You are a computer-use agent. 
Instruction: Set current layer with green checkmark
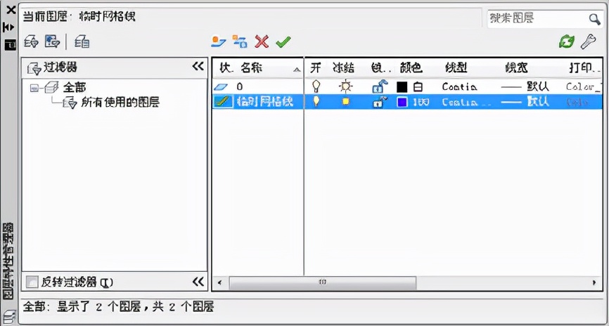pos(283,41)
